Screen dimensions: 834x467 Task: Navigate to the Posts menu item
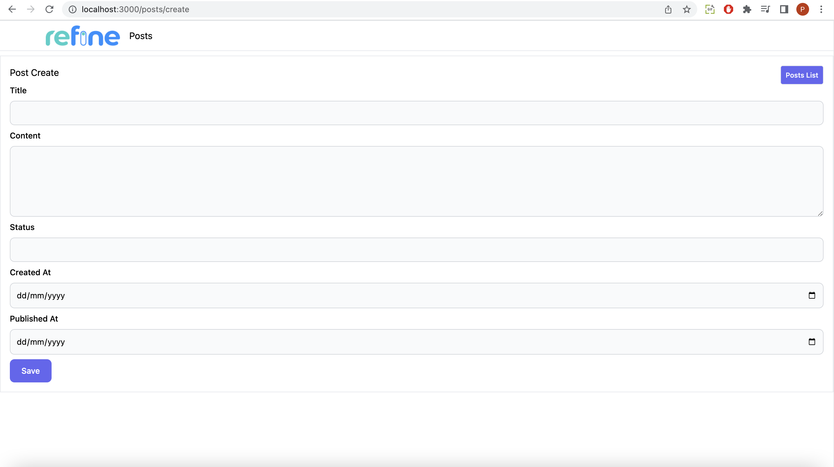coord(141,36)
